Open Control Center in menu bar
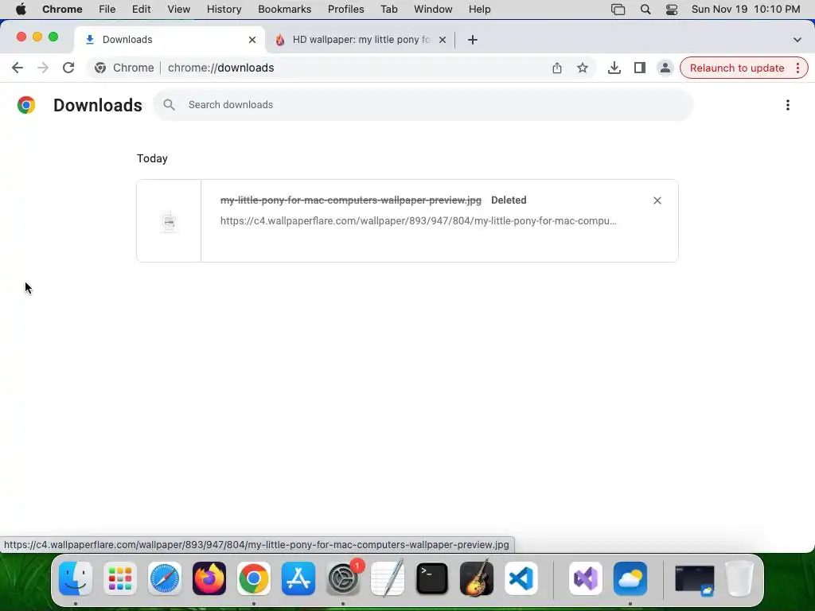Image resolution: width=815 pixels, height=611 pixels. point(672,10)
